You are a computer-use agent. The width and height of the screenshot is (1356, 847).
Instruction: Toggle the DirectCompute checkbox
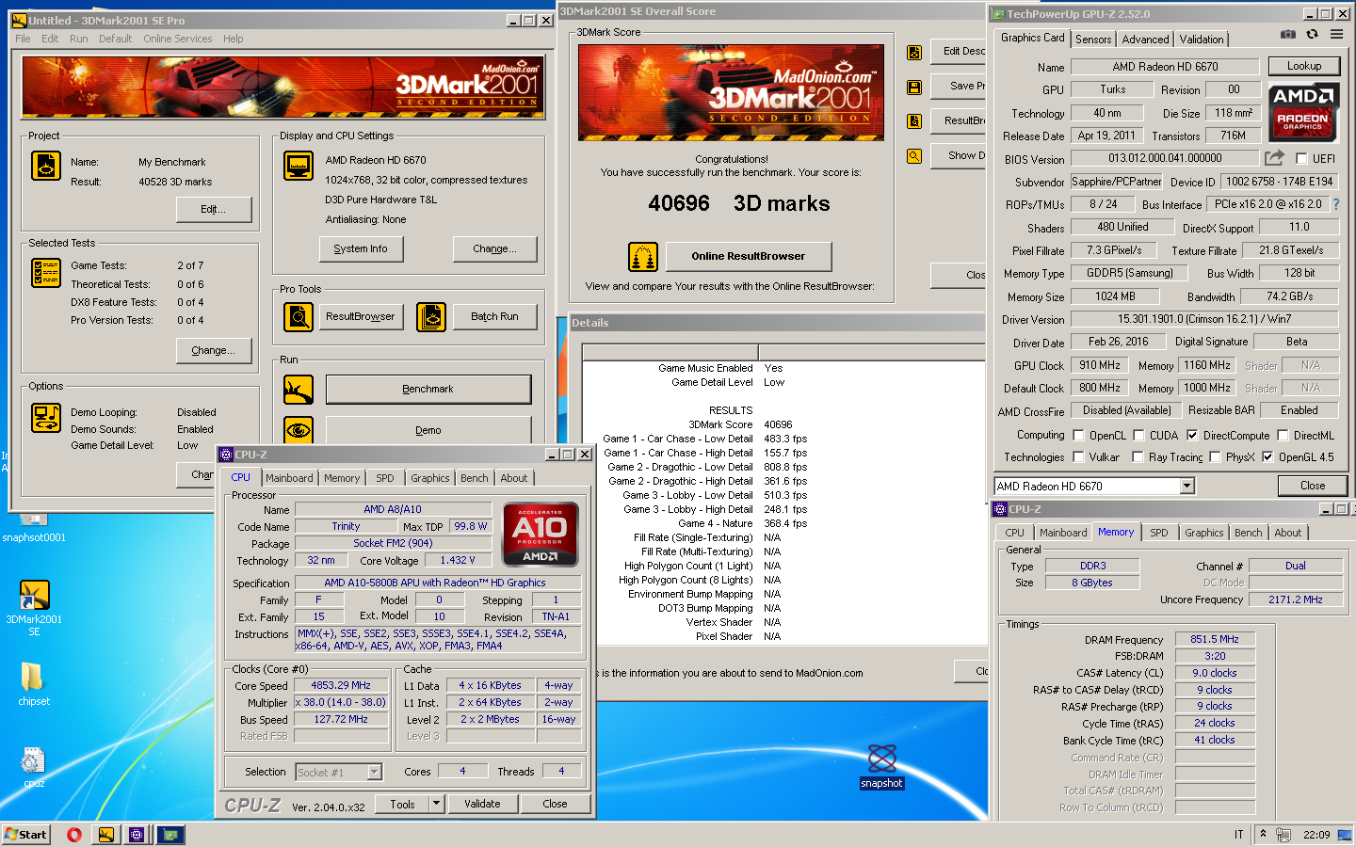point(1192,436)
